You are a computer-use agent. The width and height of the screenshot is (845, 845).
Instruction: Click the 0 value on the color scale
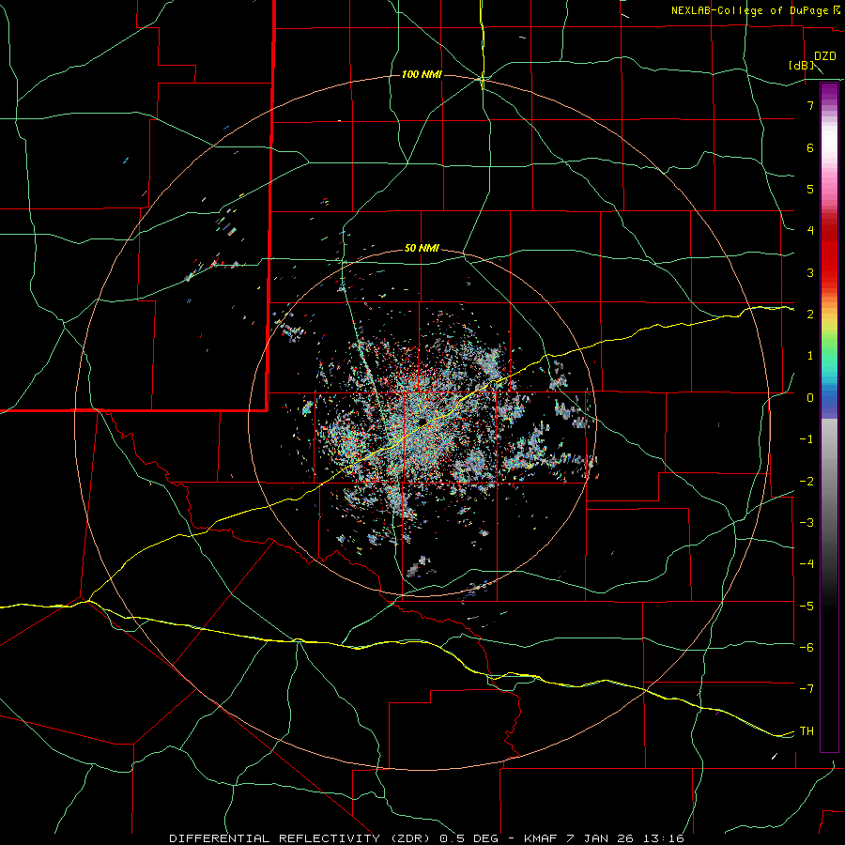[x=810, y=398]
